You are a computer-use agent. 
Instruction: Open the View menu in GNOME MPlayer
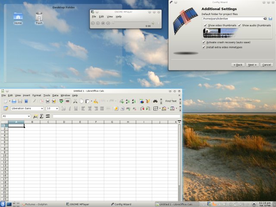pyautogui.click(x=110, y=16)
